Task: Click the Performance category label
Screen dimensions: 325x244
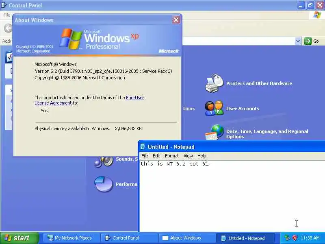Action: pos(127,184)
